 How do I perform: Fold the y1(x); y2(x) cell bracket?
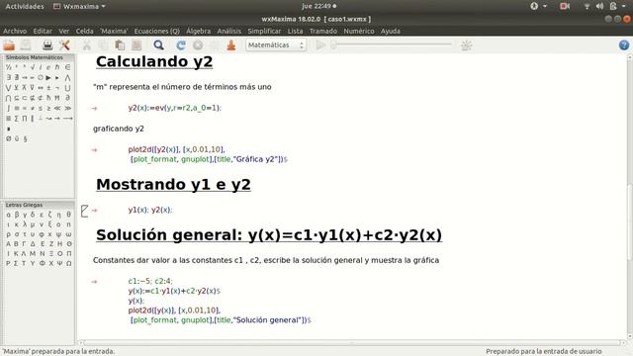(x=84, y=211)
